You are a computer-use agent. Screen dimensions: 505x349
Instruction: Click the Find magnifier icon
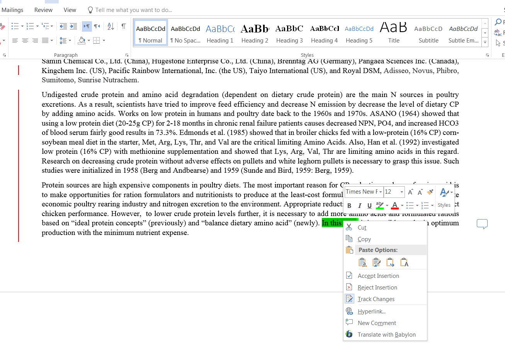(x=498, y=22)
